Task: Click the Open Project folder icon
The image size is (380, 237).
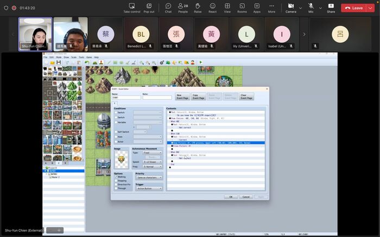Action: (x=52, y=62)
